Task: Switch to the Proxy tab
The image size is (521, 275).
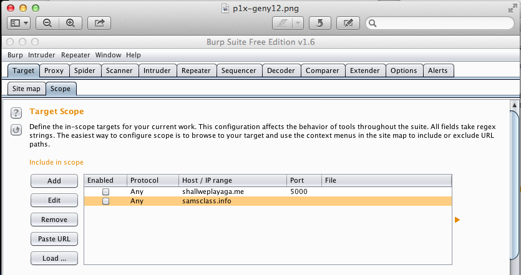Action: (54, 70)
